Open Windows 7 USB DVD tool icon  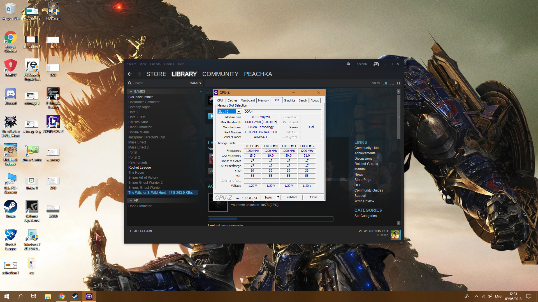(x=32, y=239)
